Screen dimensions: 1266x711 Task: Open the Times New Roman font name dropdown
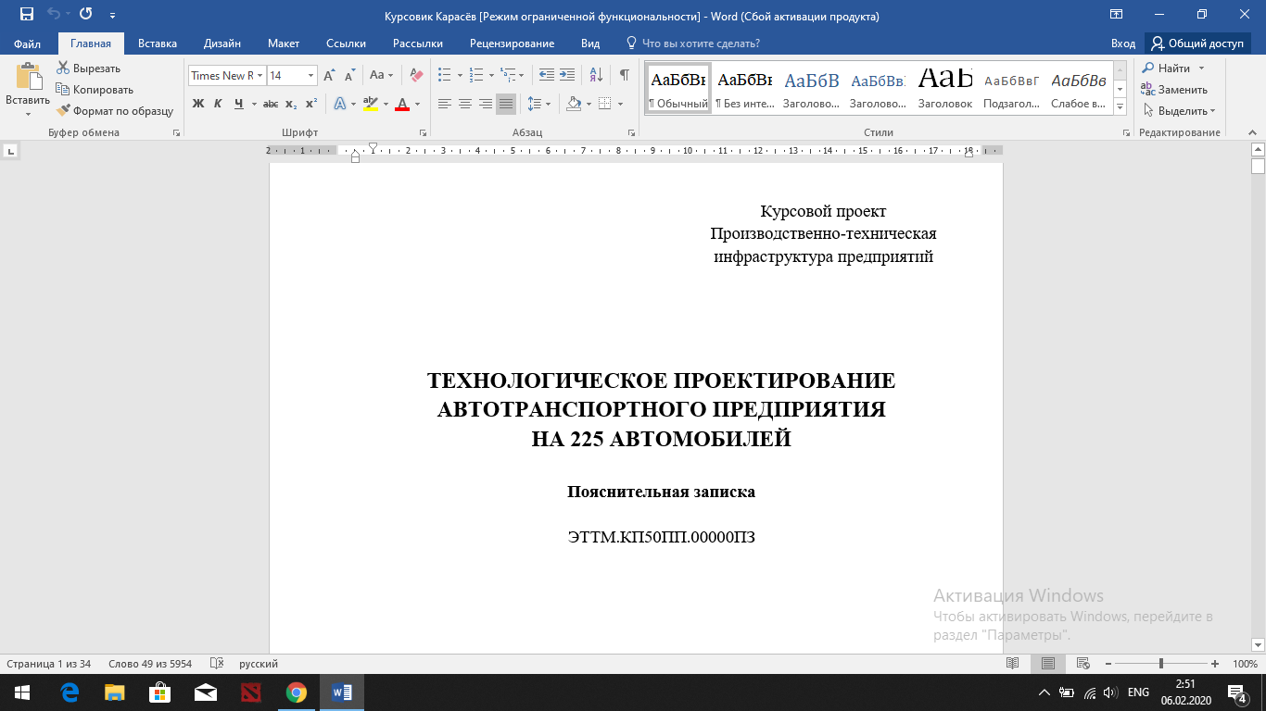[x=260, y=76]
